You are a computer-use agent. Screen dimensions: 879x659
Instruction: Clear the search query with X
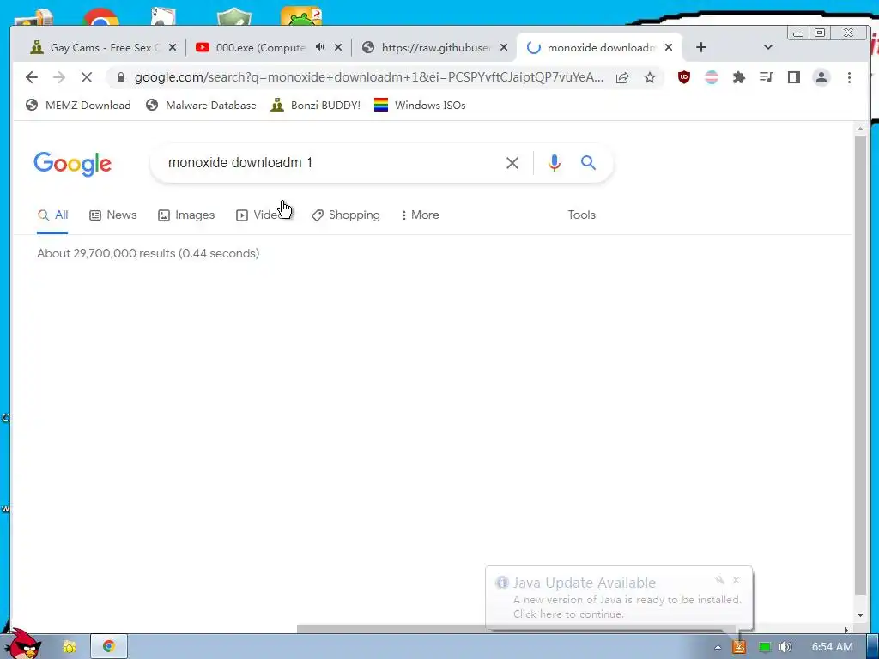pos(512,163)
